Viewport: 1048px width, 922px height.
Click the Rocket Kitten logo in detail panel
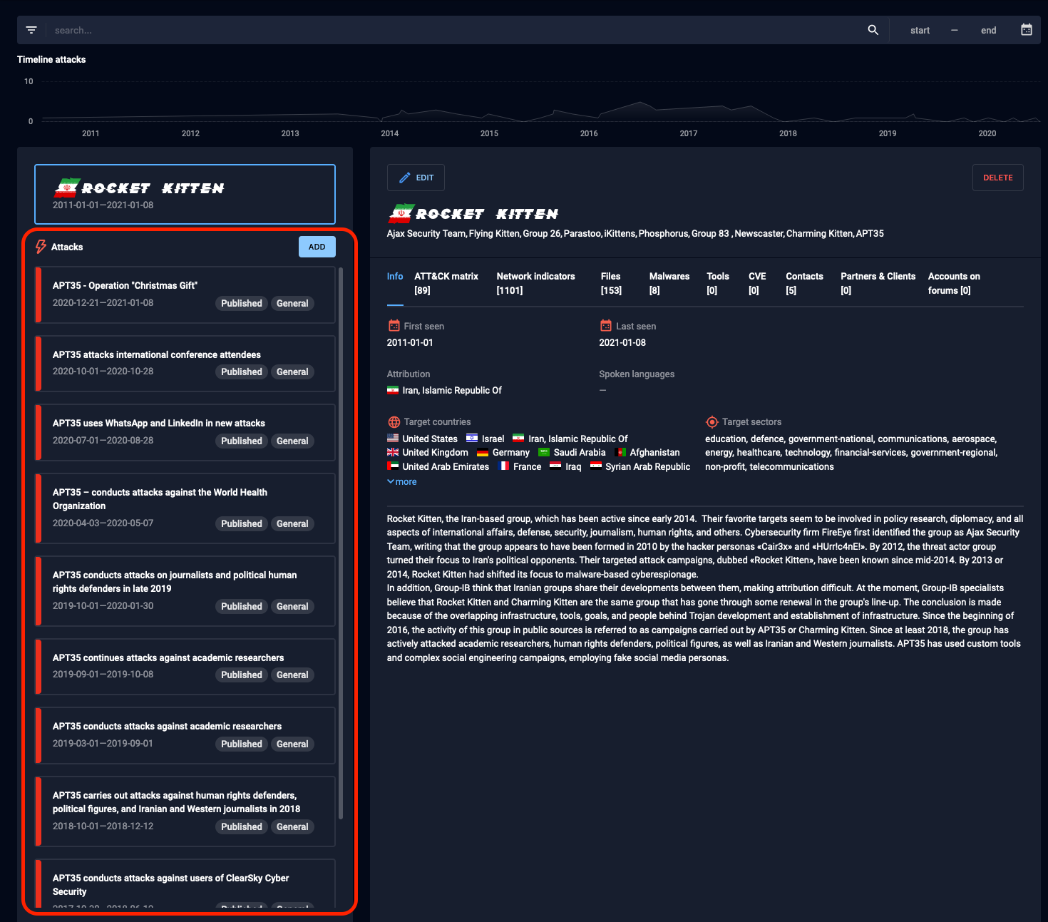coord(473,213)
